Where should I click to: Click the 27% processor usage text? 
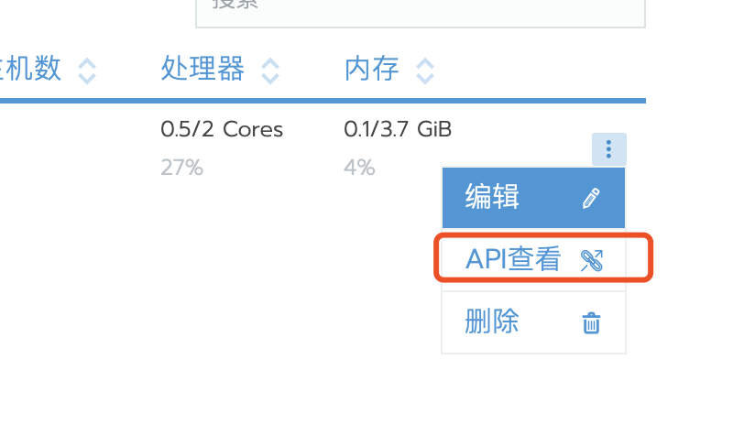[x=181, y=168]
